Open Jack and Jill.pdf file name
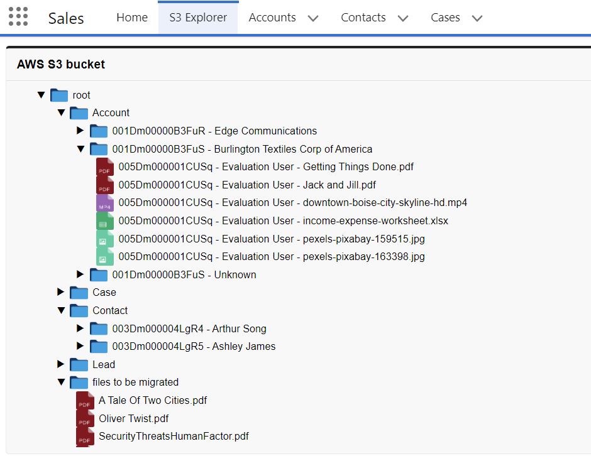This screenshot has width=591, height=456. pyautogui.click(x=247, y=185)
